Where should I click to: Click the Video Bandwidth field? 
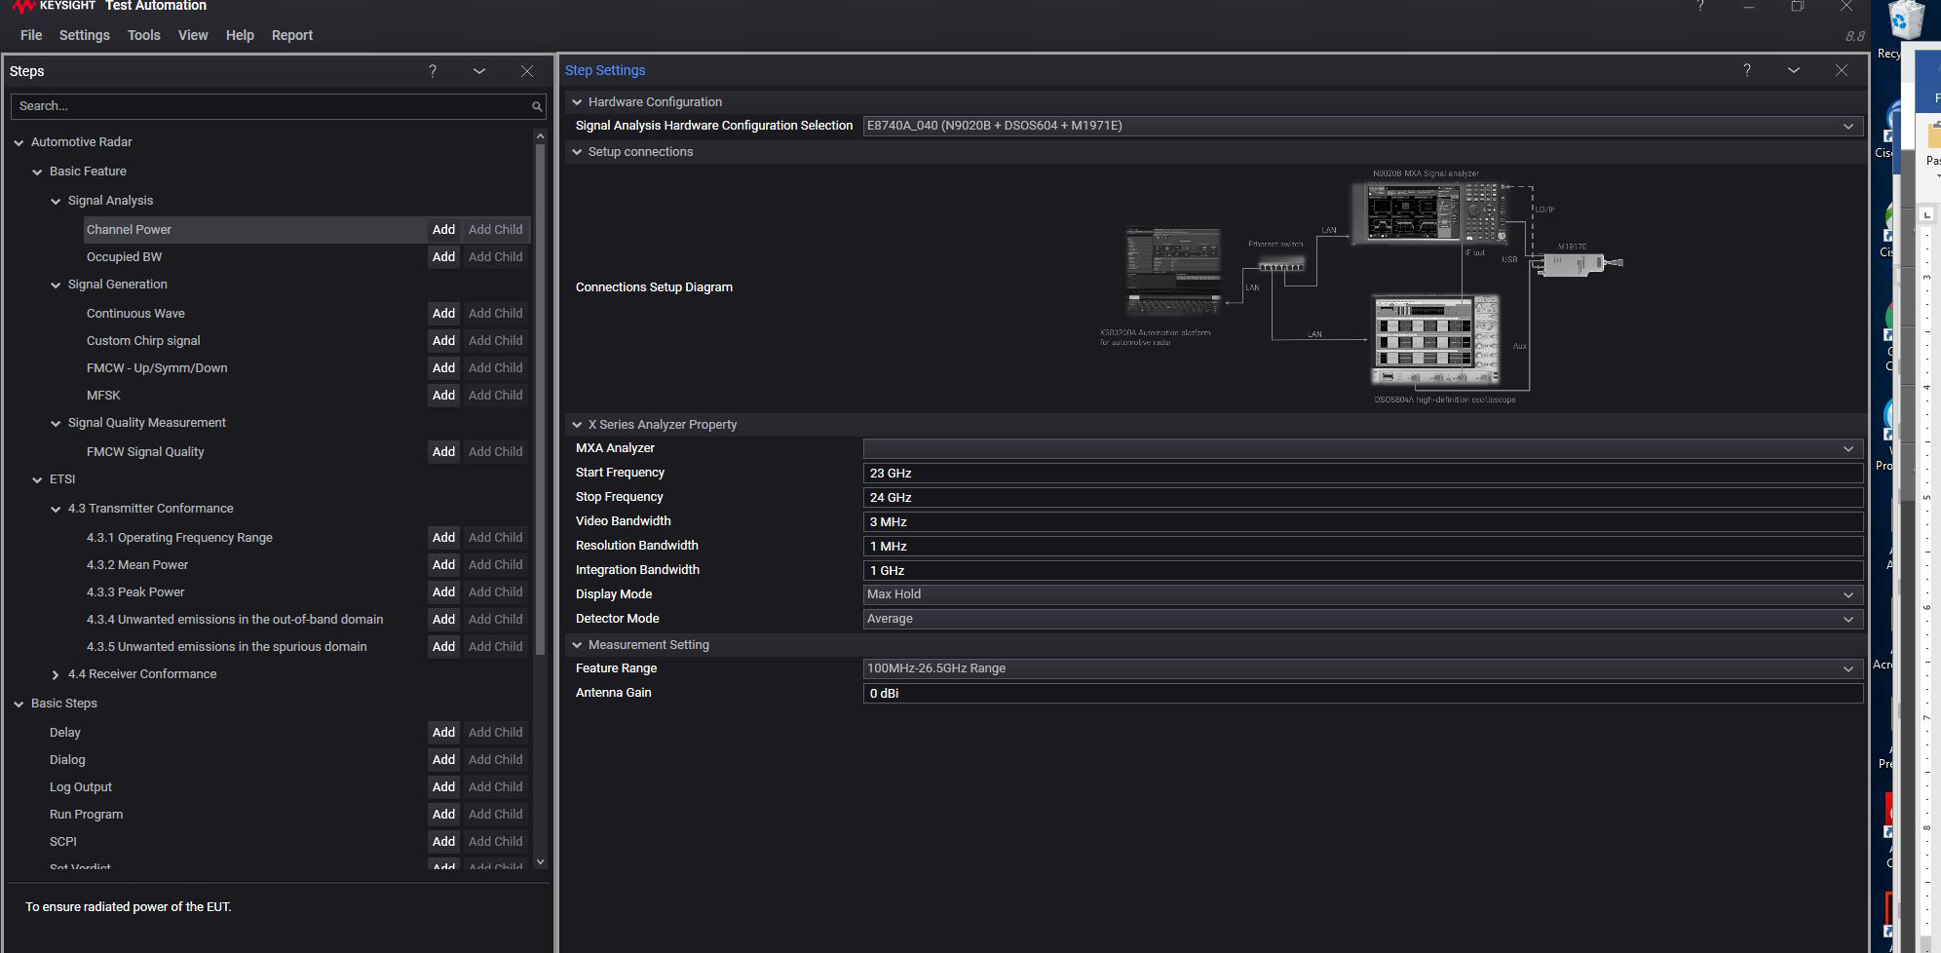point(1363,522)
